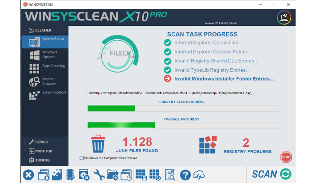This screenshot has height=183, width=316.
Task: Click the 1.128 junk files count
Action: pyautogui.click(x=137, y=142)
